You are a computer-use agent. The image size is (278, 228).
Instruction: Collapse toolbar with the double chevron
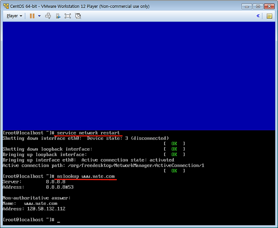[258, 16]
